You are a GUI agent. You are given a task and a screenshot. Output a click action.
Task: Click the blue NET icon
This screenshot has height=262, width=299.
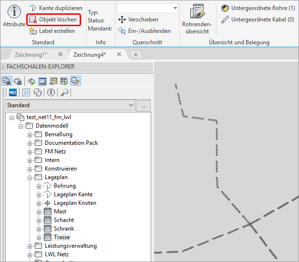point(13,92)
